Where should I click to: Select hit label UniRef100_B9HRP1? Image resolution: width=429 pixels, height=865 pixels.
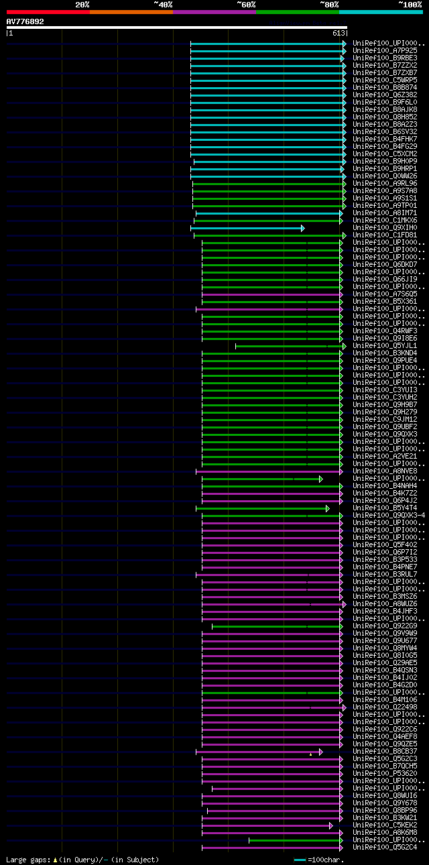(x=385, y=168)
